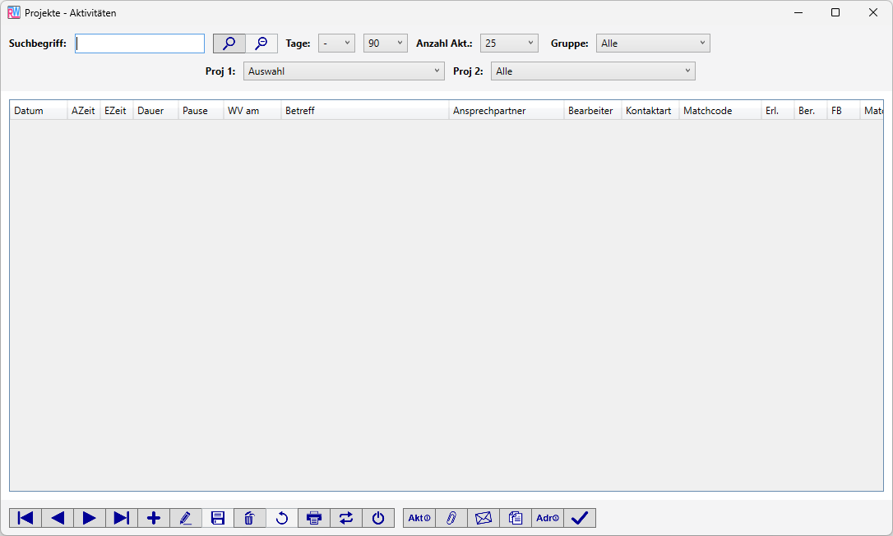Click the Erl. column header
Image resolution: width=893 pixels, height=536 pixels.
pos(777,111)
